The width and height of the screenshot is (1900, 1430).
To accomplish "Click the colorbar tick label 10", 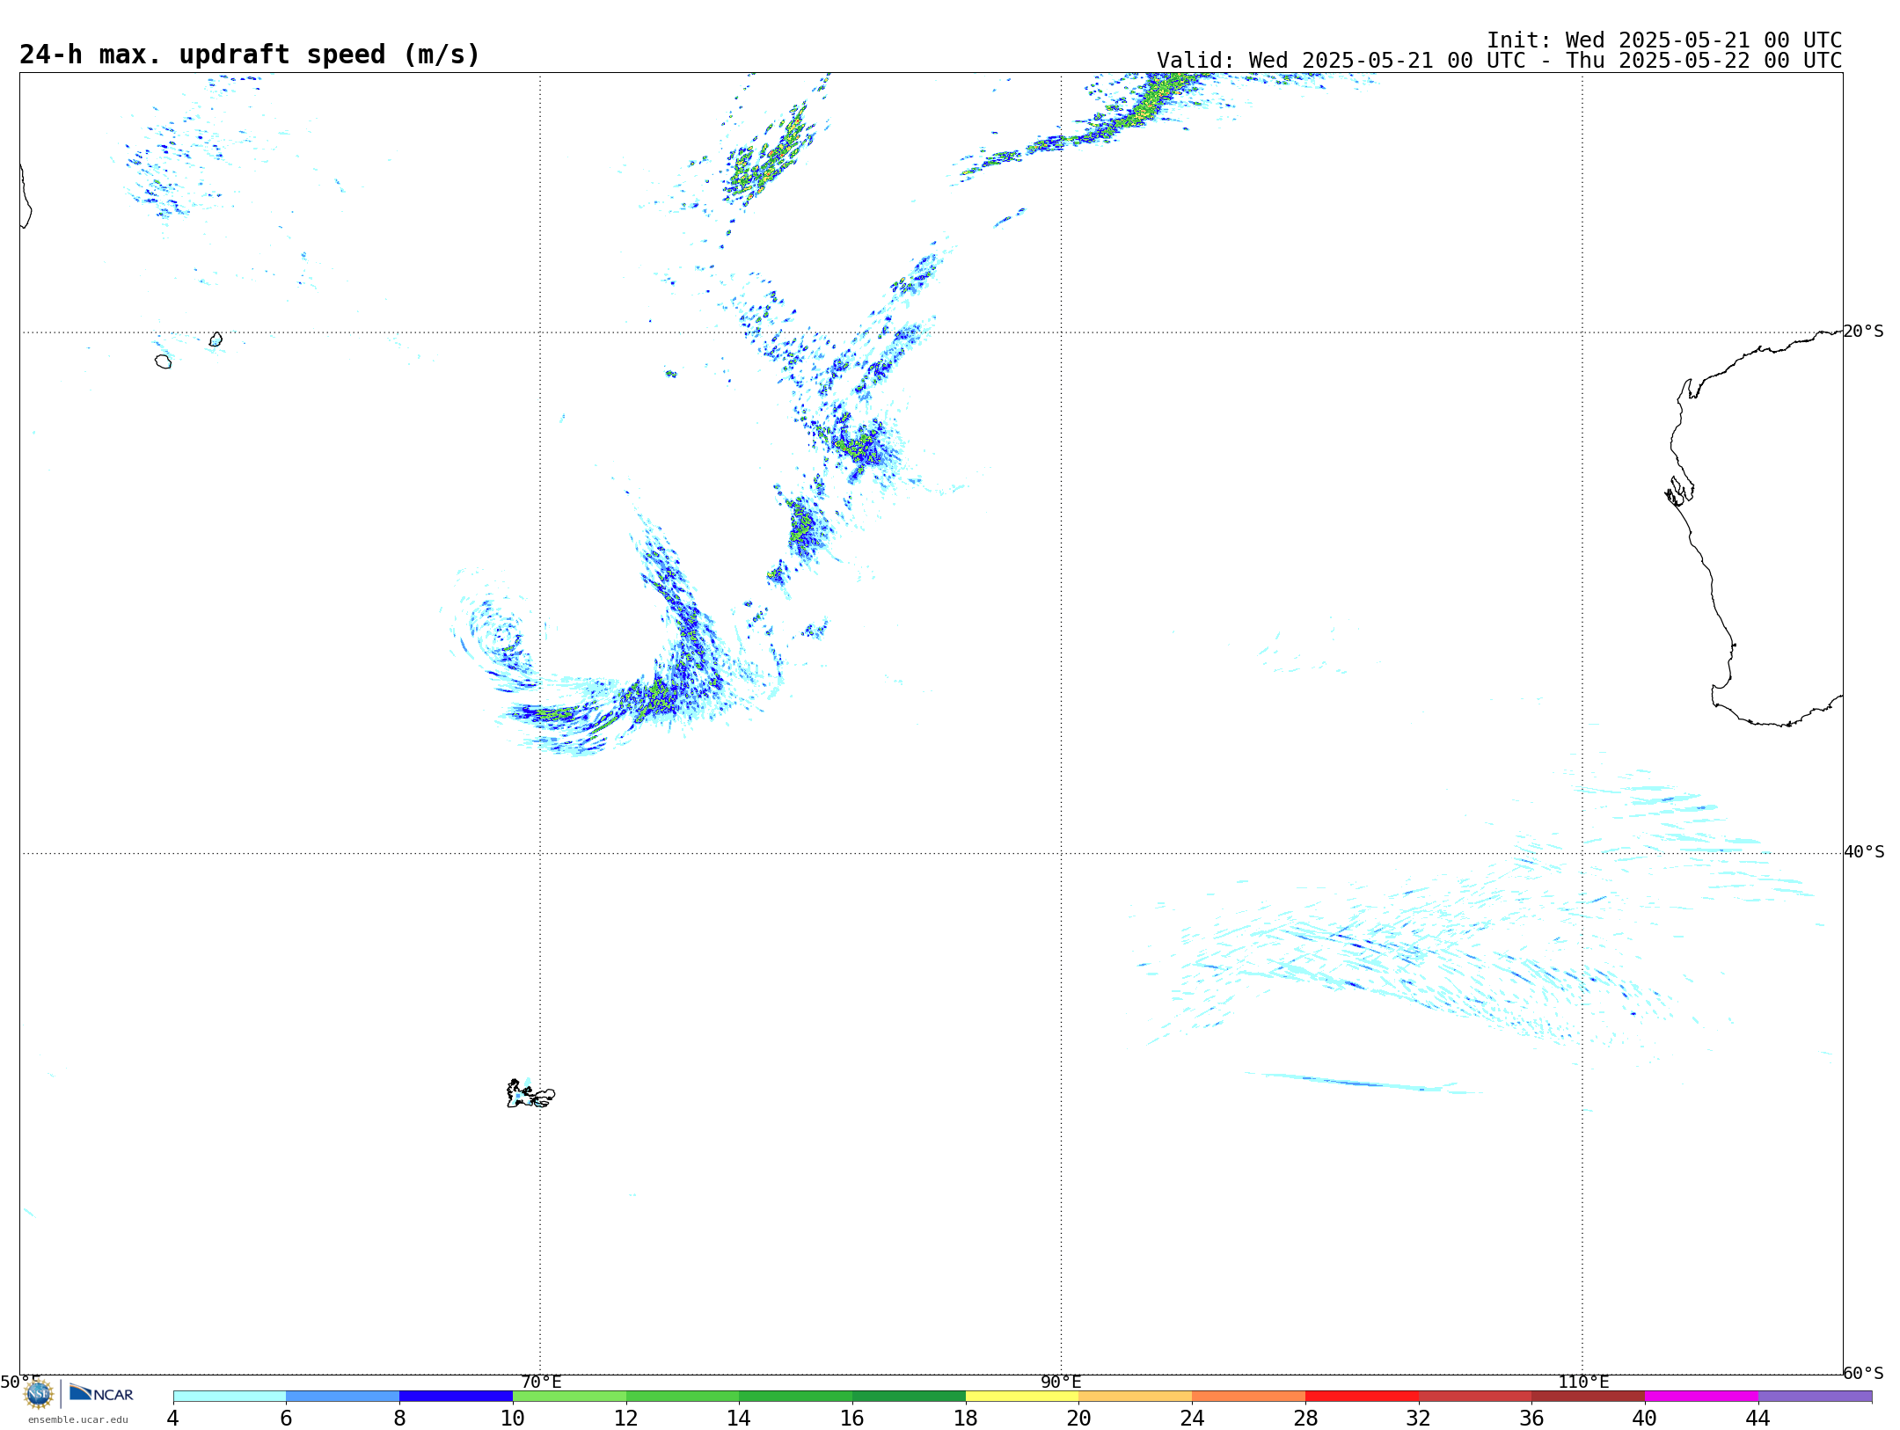I will 513,1419.
